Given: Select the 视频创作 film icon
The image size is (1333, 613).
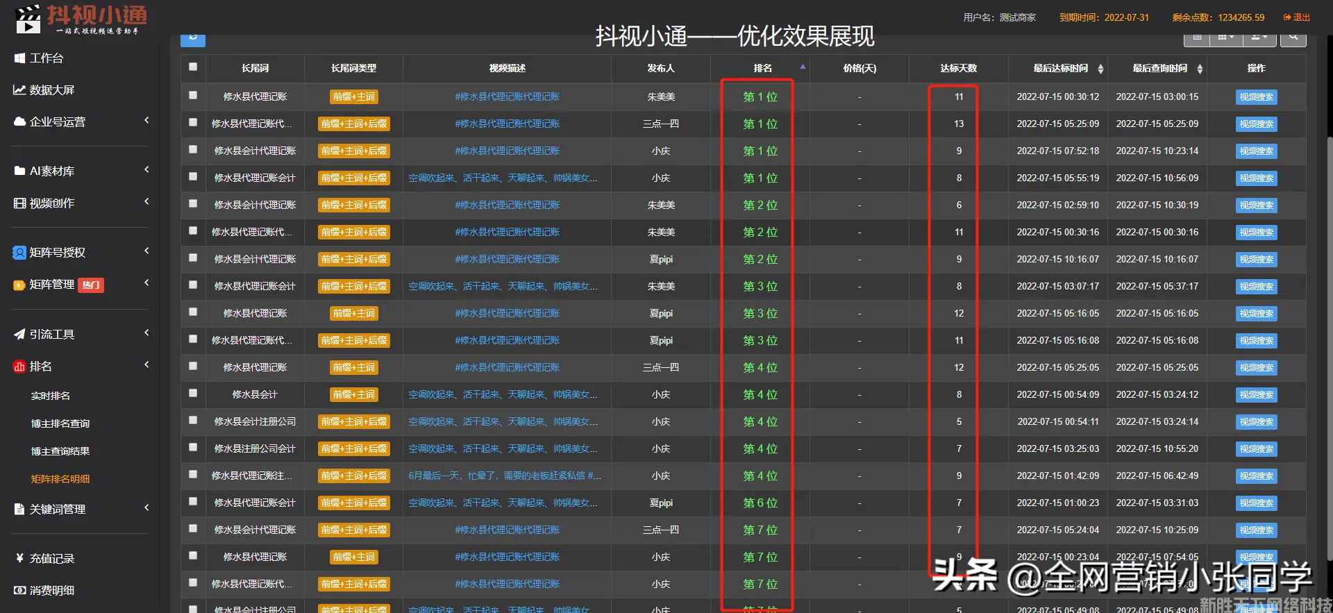Looking at the screenshot, I should 19,203.
